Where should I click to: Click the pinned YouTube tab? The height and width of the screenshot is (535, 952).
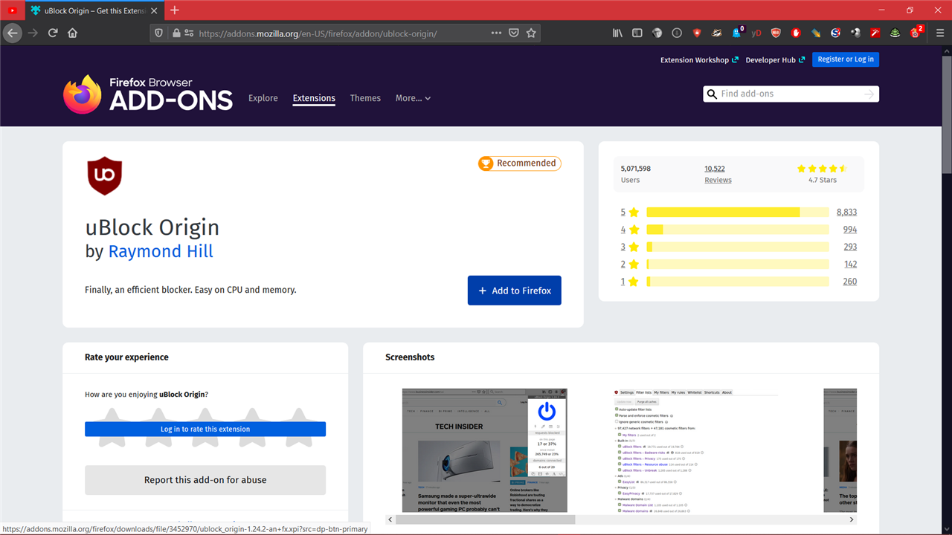13,10
